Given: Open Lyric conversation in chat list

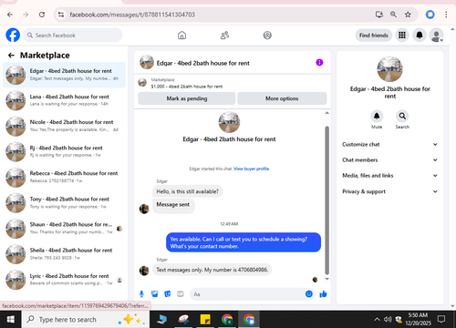Looking at the screenshot, I should tap(64, 280).
